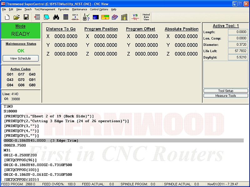250x187 pixels.
Task: Click the VS waveform toolbar icon
Action: pos(135,17)
